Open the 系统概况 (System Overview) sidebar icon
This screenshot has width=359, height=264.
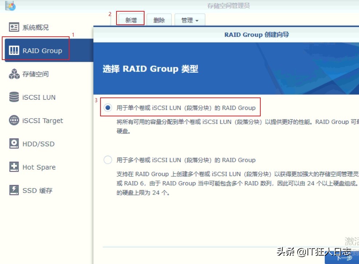[15, 27]
